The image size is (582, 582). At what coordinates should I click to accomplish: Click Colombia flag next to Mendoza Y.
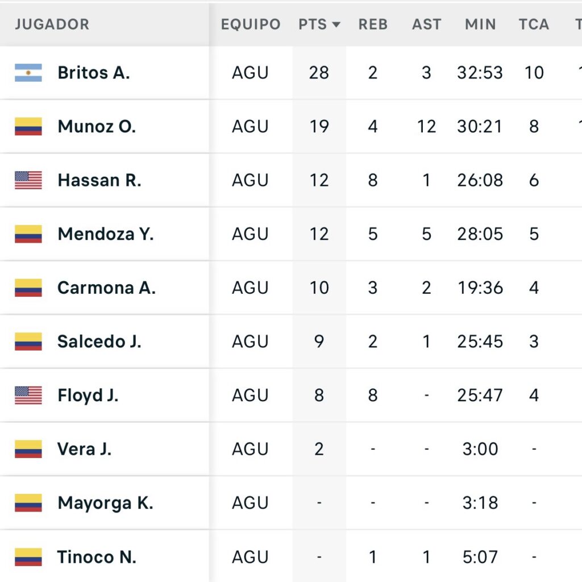[28, 234]
